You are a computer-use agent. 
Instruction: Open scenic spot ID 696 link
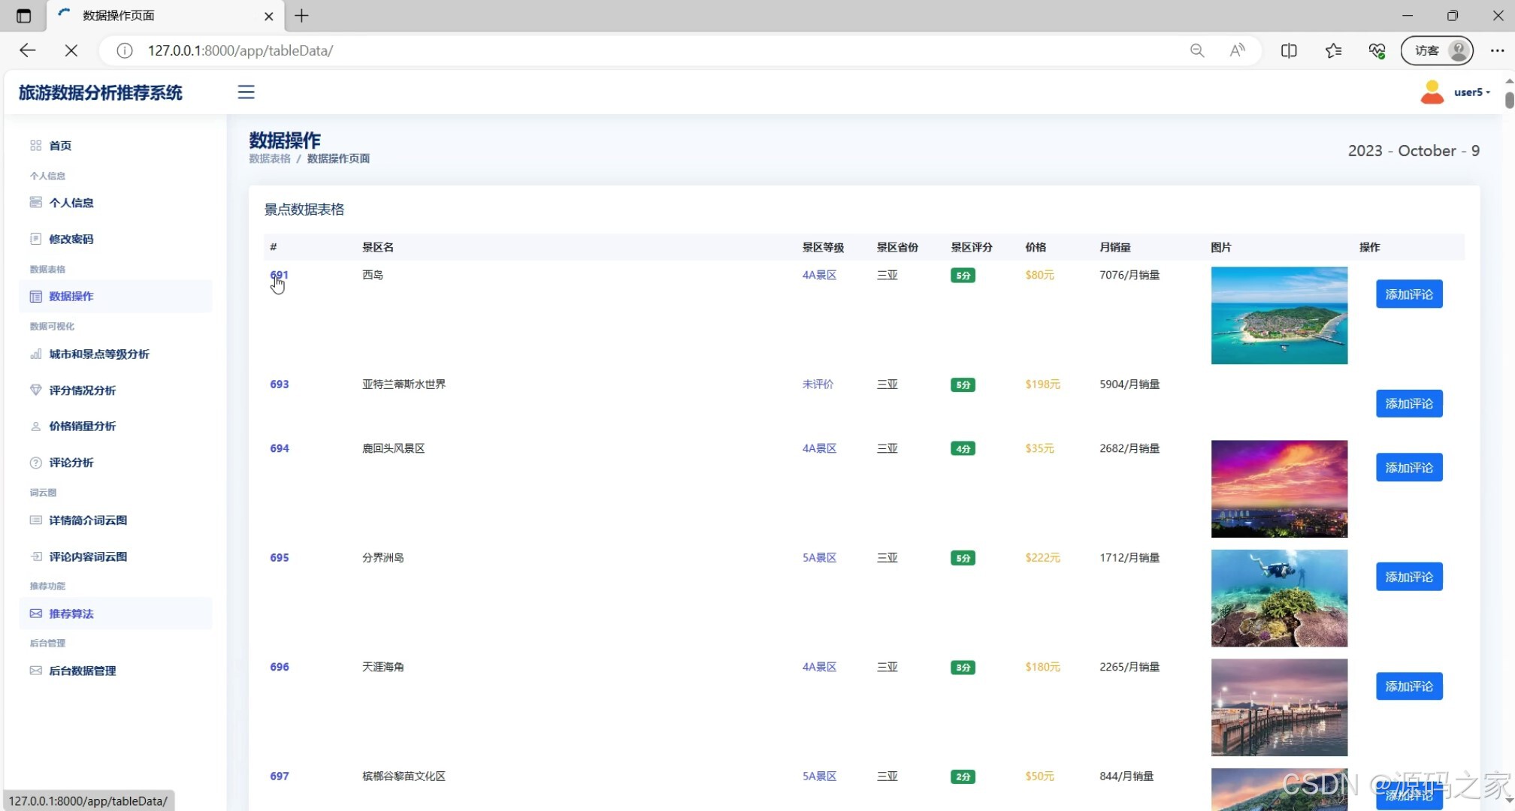(279, 667)
